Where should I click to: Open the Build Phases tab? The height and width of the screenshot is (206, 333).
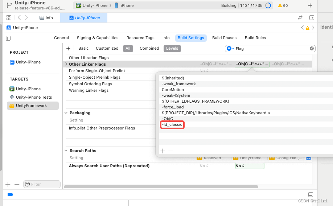coord(224,38)
